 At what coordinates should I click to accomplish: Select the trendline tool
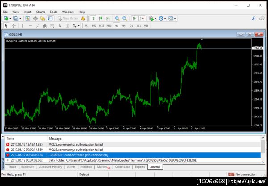click(x=38, y=26)
